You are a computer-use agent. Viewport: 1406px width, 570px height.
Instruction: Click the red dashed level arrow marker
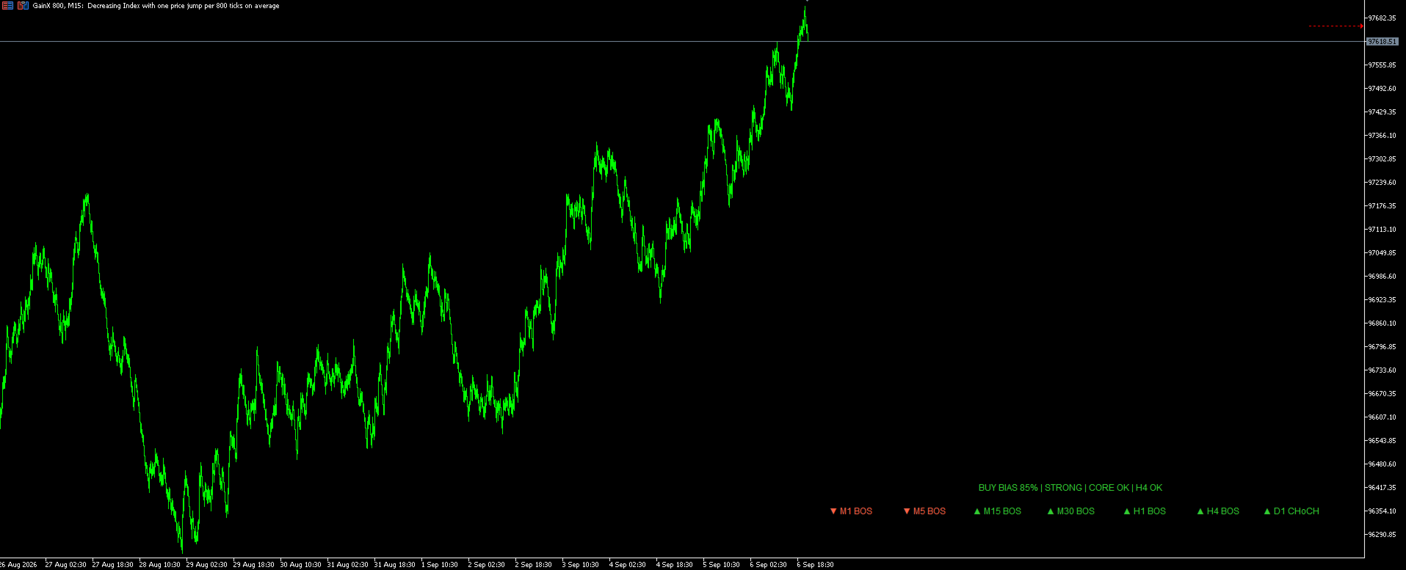1361,26
